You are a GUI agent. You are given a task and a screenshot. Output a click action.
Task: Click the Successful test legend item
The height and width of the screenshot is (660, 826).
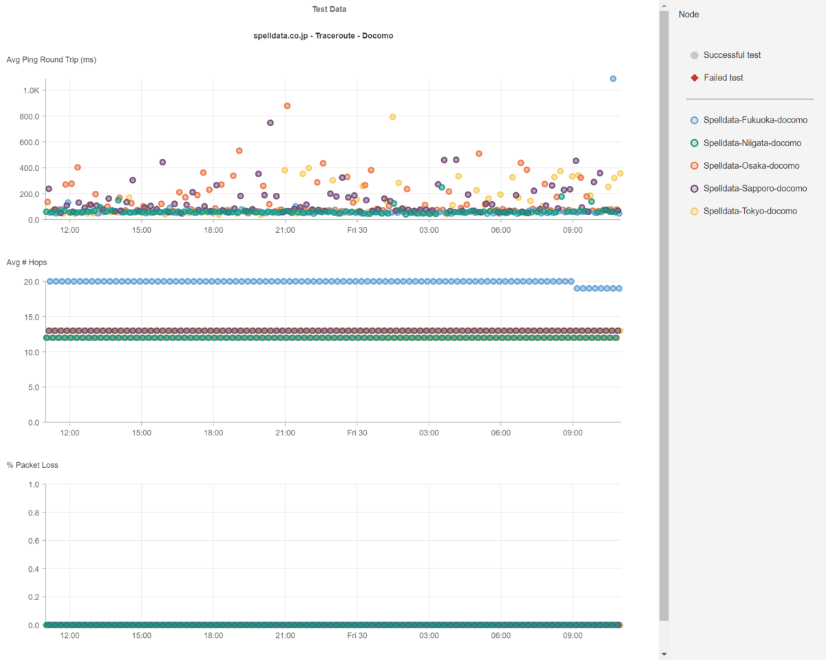point(726,55)
